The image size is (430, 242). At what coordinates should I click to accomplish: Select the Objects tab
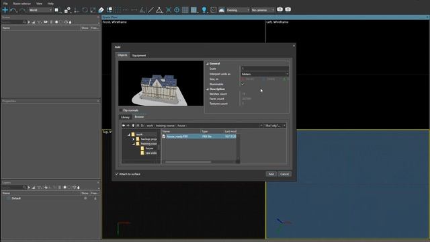coord(122,55)
